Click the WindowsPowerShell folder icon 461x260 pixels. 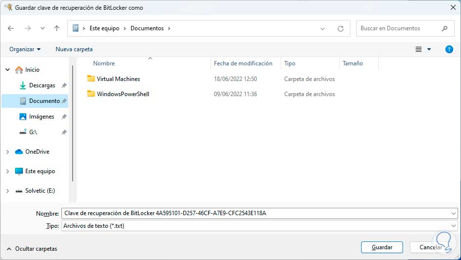pos(91,94)
